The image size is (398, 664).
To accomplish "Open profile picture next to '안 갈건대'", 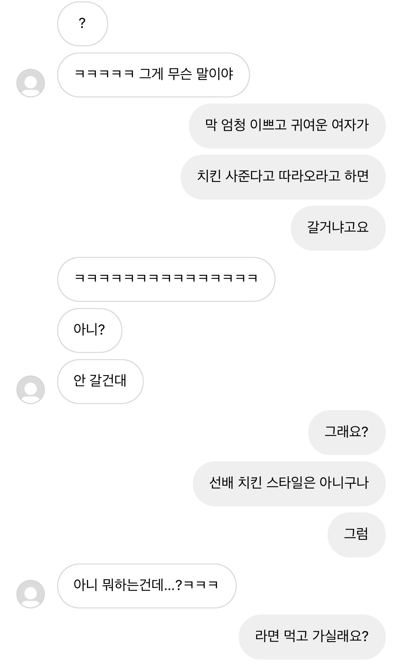I will click(x=31, y=390).
